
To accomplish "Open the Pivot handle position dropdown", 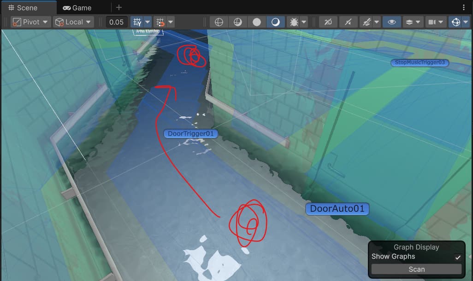I will click(x=31, y=22).
